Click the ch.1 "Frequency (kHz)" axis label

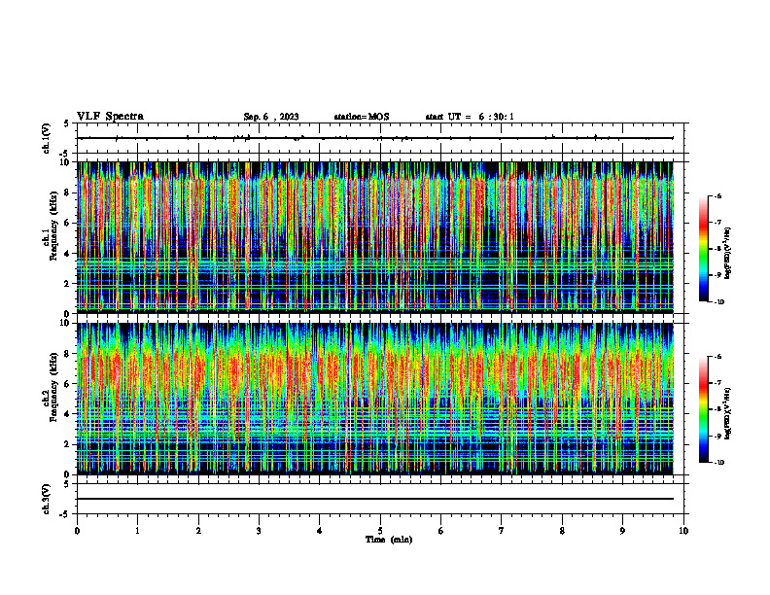[x=53, y=226]
